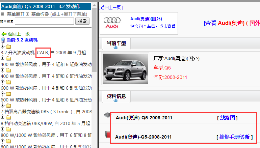Viewport: 260px width, 148px height.
Task: Click the green back arrow icon
Action: pos(4,34)
